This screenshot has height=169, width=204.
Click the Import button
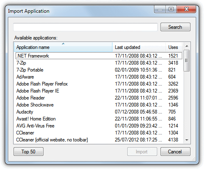tap(142, 152)
